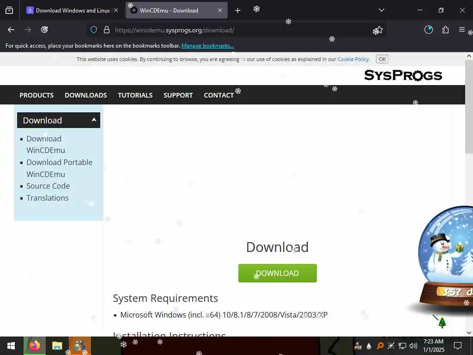Open the PRODUCTS menu
This screenshot has height=355, width=473.
pyautogui.click(x=36, y=95)
